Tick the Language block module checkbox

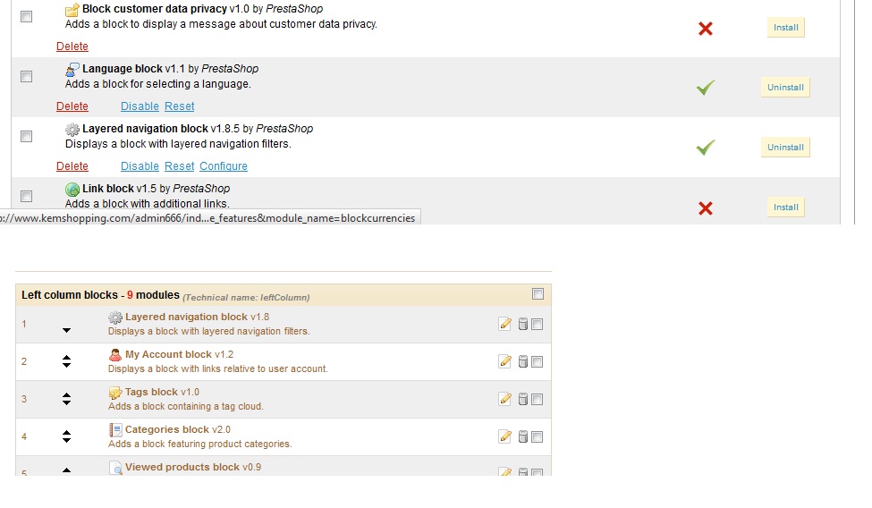26,77
